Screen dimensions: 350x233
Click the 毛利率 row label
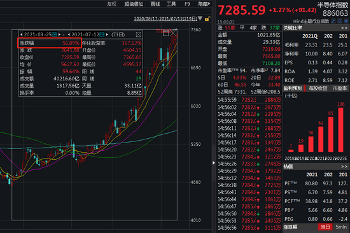tap(291, 45)
